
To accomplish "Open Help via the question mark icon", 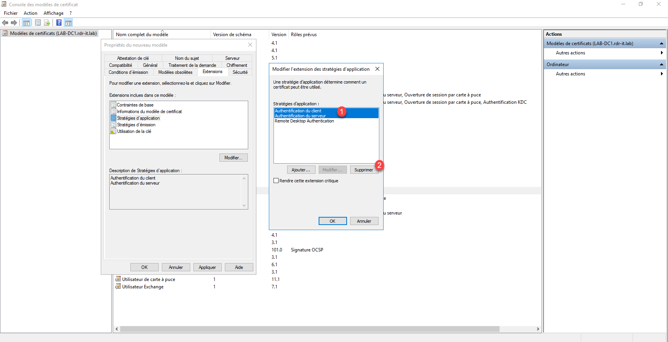I will coord(59,23).
